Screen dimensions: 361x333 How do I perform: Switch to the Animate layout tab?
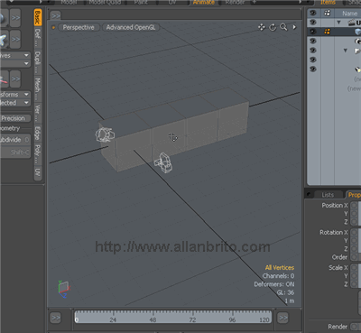204,3
